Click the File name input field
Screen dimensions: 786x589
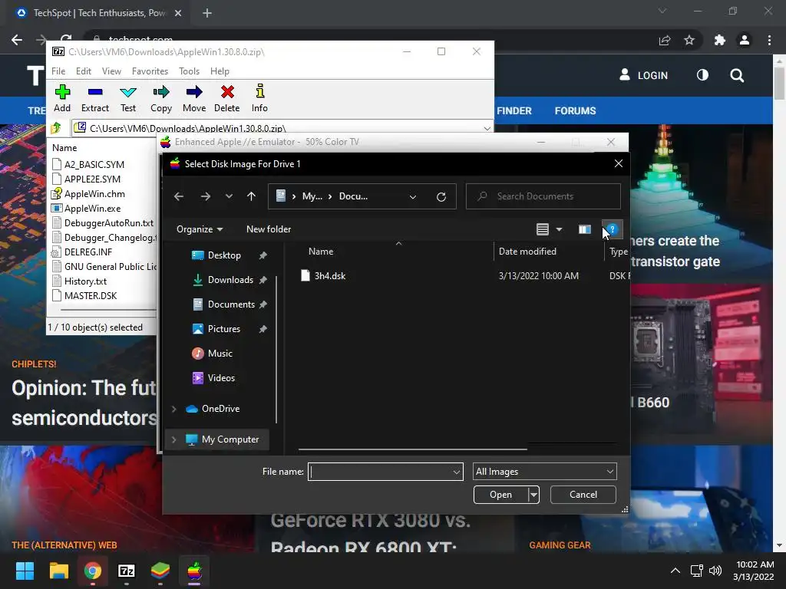point(380,472)
